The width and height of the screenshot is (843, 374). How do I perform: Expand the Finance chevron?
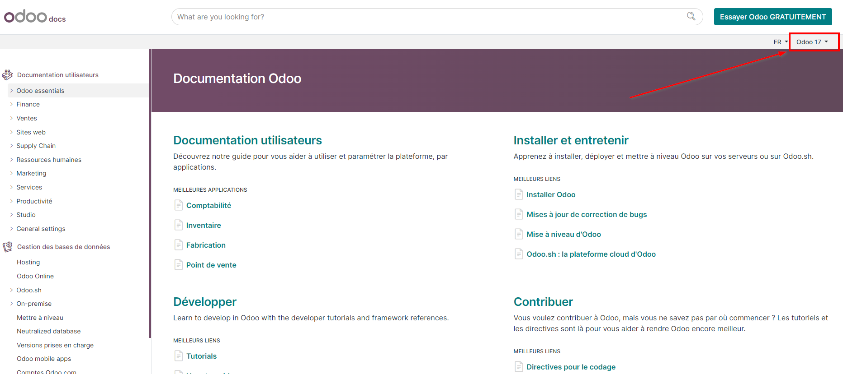pos(11,104)
